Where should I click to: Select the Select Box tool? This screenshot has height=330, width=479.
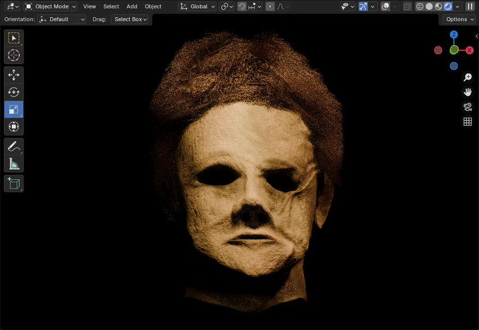pos(13,38)
